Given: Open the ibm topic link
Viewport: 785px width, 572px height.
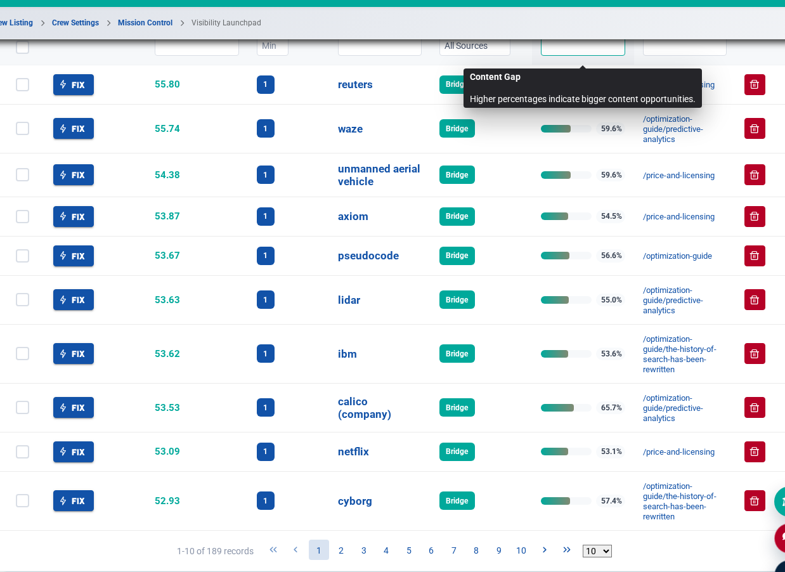Looking at the screenshot, I should coord(347,354).
